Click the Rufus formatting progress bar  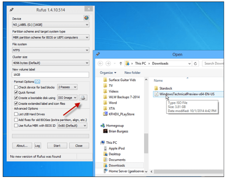click(x=51, y=136)
